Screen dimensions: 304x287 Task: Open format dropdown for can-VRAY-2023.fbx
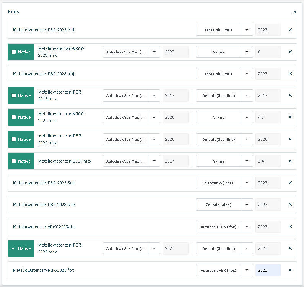[x=247, y=227]
